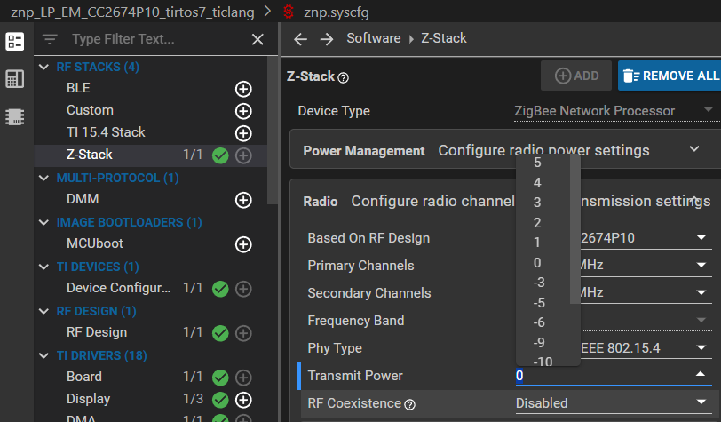Expand the Power Management section
The width and height of the screenshot is (721, 422).
pos(694,149)
